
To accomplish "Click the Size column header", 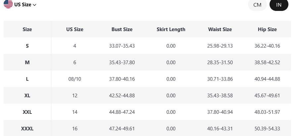I will tap(27, 29).
